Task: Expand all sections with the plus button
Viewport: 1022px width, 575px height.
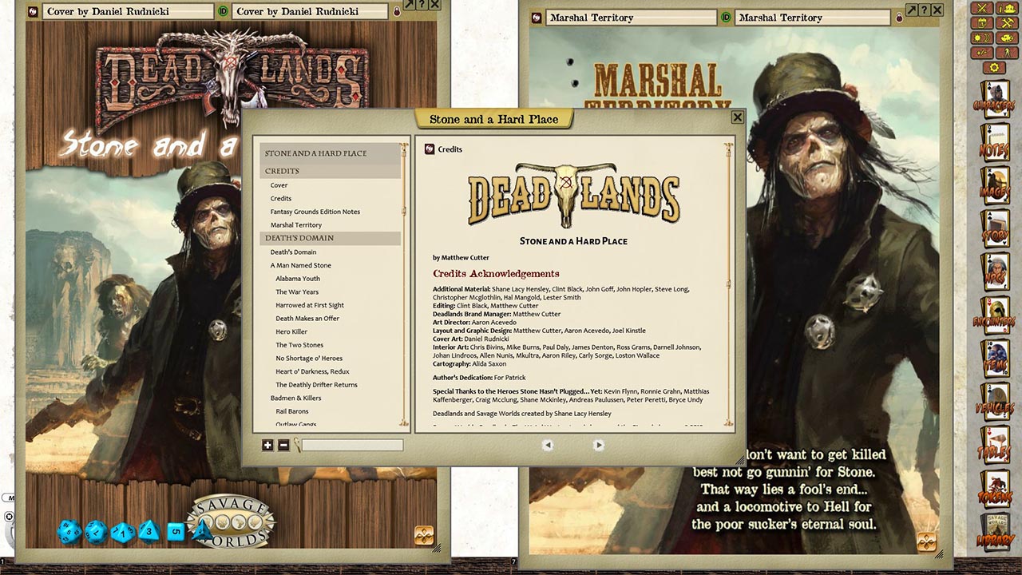Action: (267, 445)
